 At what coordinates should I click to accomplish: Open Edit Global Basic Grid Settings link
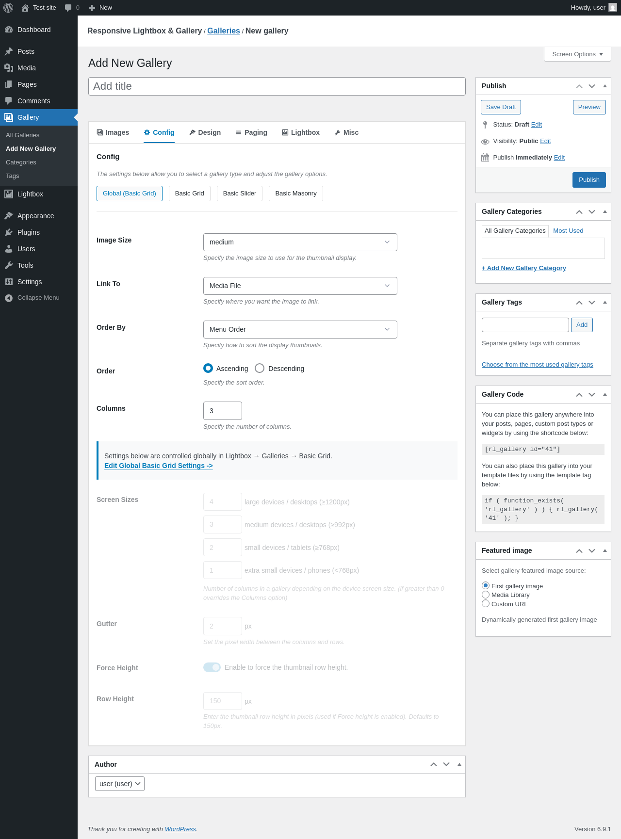[x=159, y=466]
